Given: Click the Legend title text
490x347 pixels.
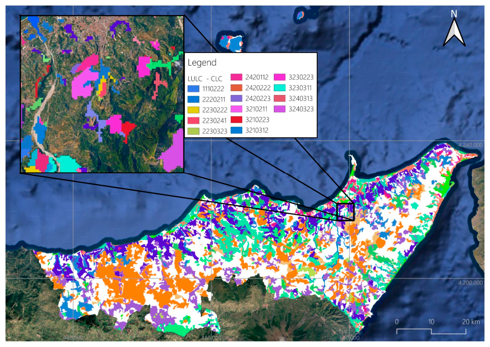Looking at the screenshot, I should point(202,63).
